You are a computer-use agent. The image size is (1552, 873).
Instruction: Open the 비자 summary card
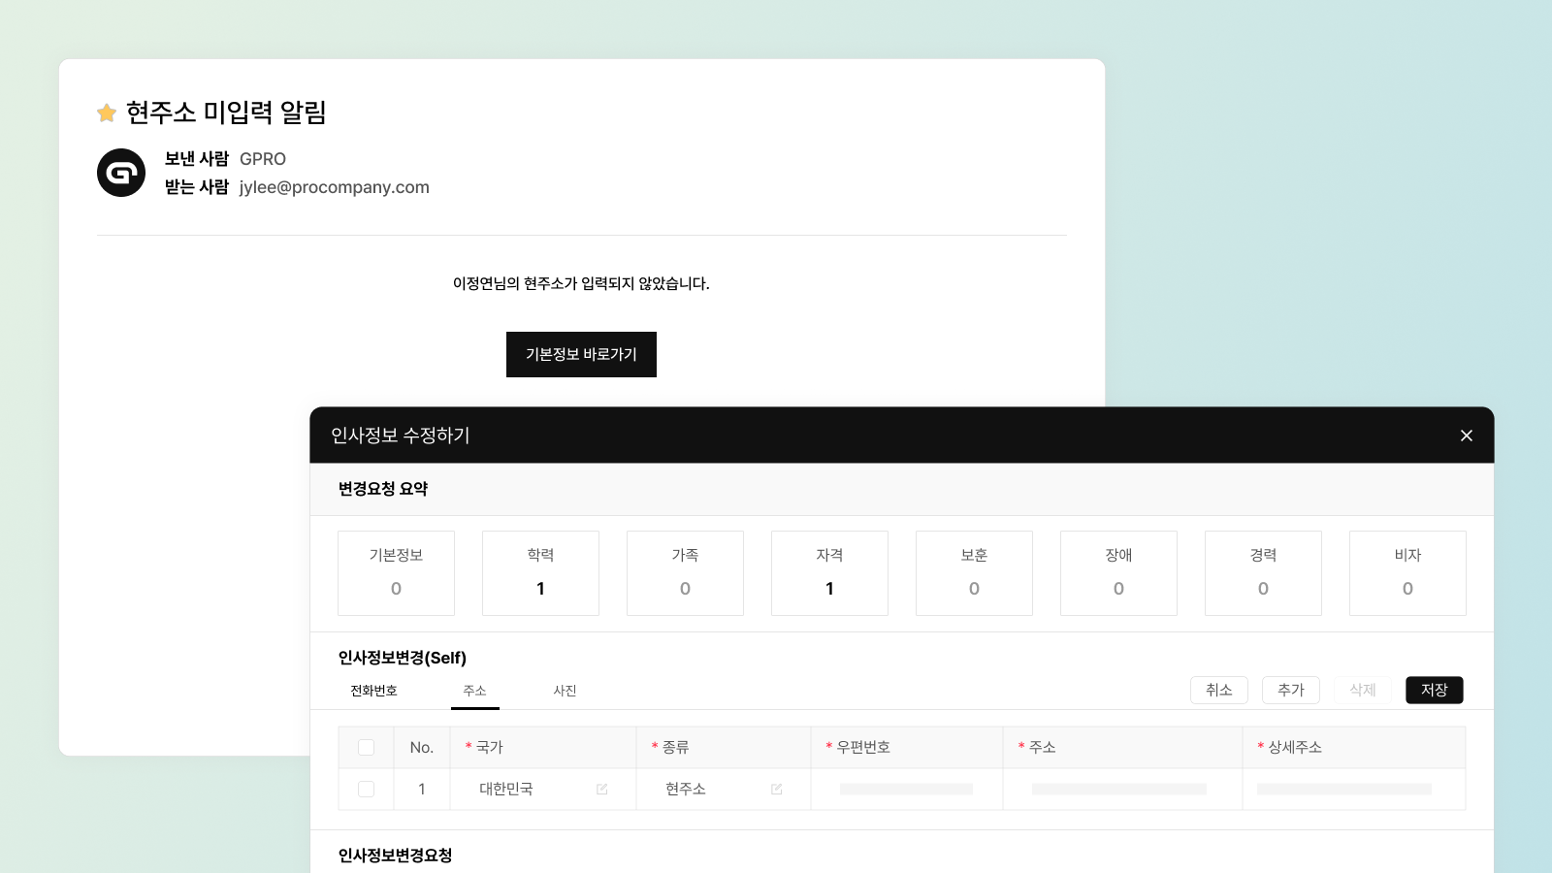pos(1407,573)
